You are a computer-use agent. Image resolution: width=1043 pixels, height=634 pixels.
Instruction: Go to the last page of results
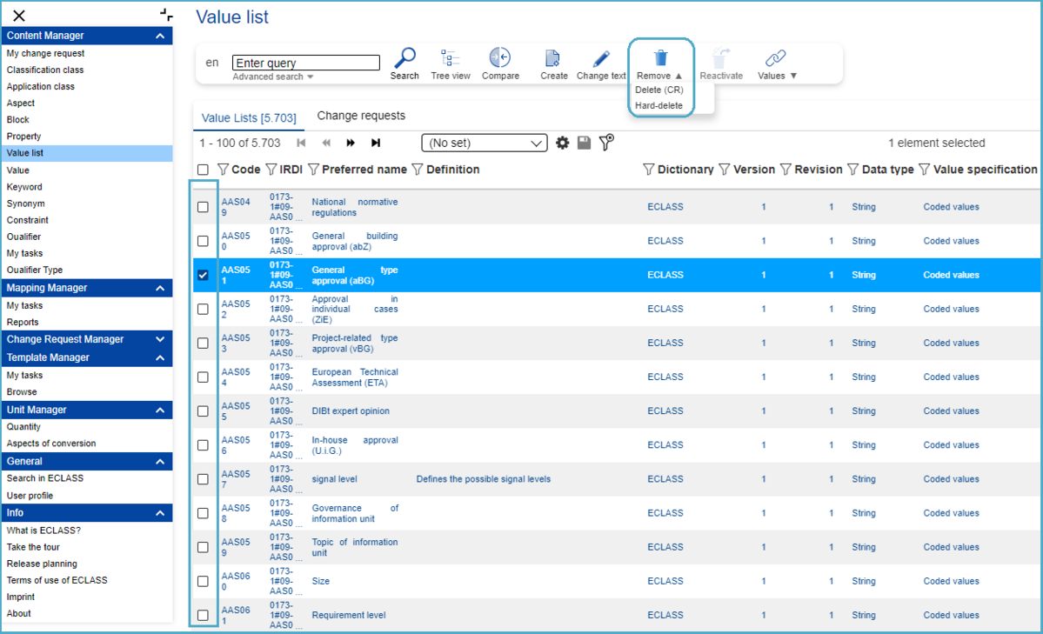pyautogui.click(x=376, y=143)
